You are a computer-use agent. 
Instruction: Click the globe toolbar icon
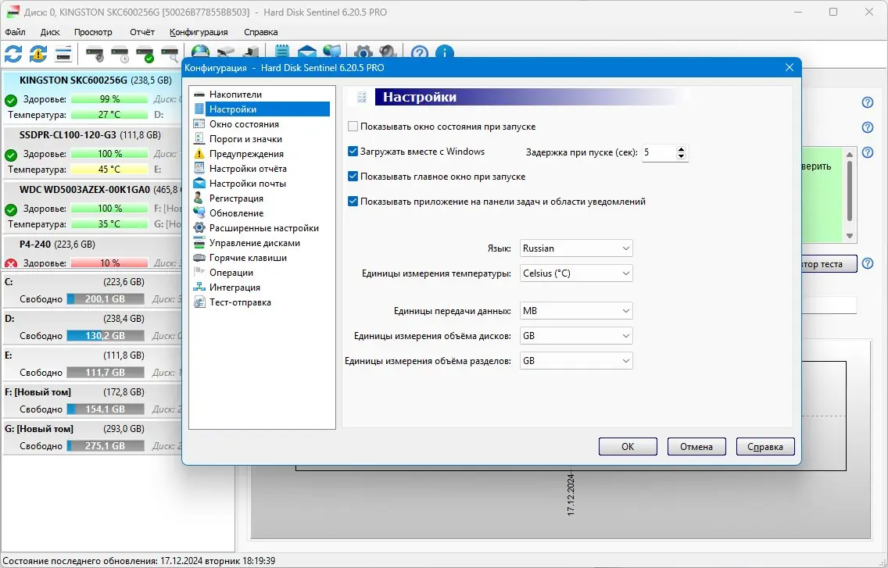pos(200,52)
